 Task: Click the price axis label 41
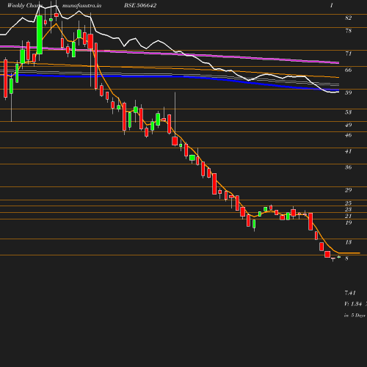[x=348, y=151]
